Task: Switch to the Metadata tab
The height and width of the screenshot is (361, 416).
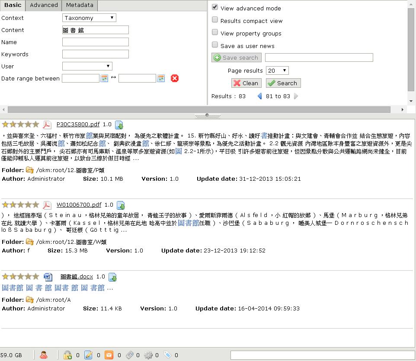Action: tap(80, 5)
